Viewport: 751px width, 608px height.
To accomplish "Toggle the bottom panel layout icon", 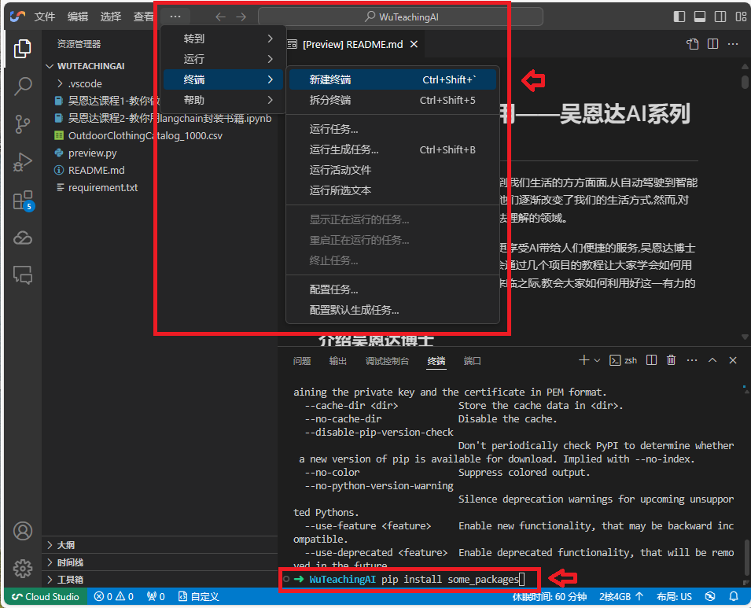I will [700, 17].
